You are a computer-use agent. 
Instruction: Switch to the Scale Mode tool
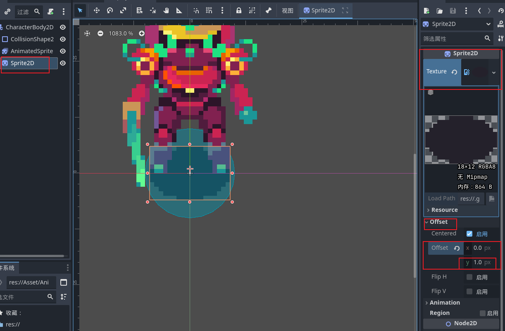pos(123,10)
